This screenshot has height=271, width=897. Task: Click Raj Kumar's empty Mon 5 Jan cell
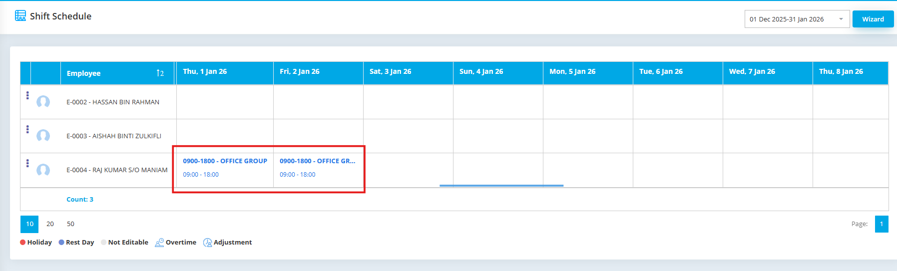coord(588,170)
